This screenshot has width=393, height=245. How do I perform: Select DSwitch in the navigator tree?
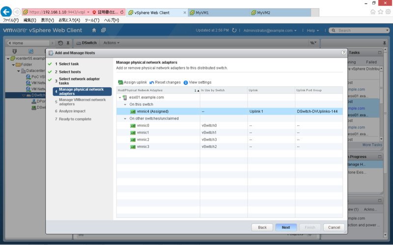tap(38, 95)
